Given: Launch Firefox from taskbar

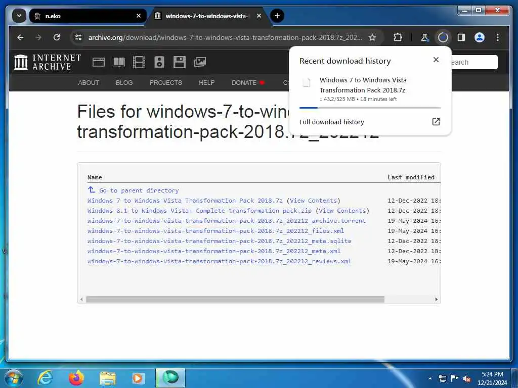Looking at the screenshot, I should pos(76,378).
